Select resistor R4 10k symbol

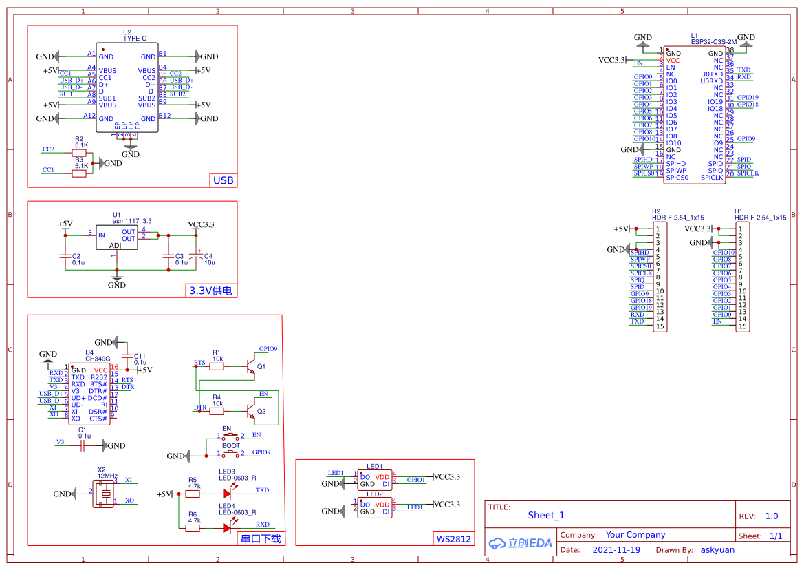(x=217, y=411)
